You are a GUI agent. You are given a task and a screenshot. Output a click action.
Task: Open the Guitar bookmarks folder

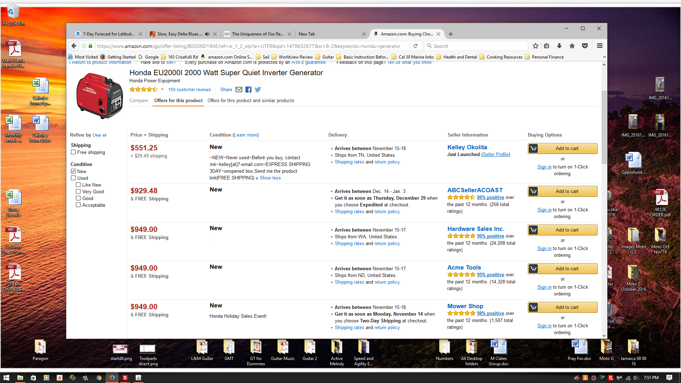point(325,57)
